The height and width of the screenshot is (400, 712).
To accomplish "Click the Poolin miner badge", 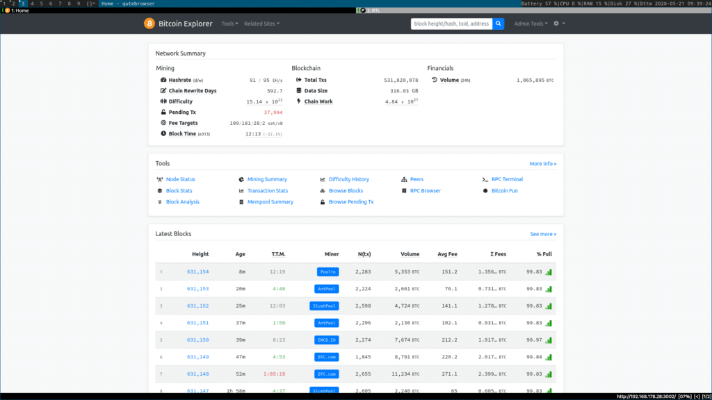I will [x=328, y=272].
